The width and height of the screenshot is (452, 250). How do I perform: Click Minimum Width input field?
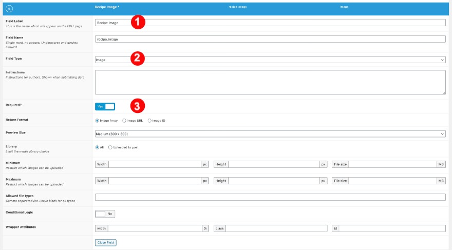[x=154, y=165]
